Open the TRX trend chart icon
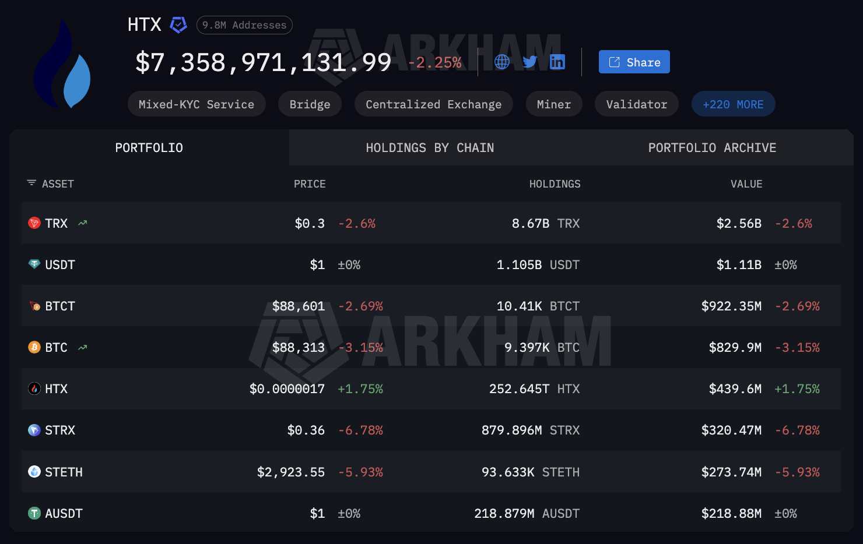This screenshot has width=863, height=544. [x=83, y=223]
